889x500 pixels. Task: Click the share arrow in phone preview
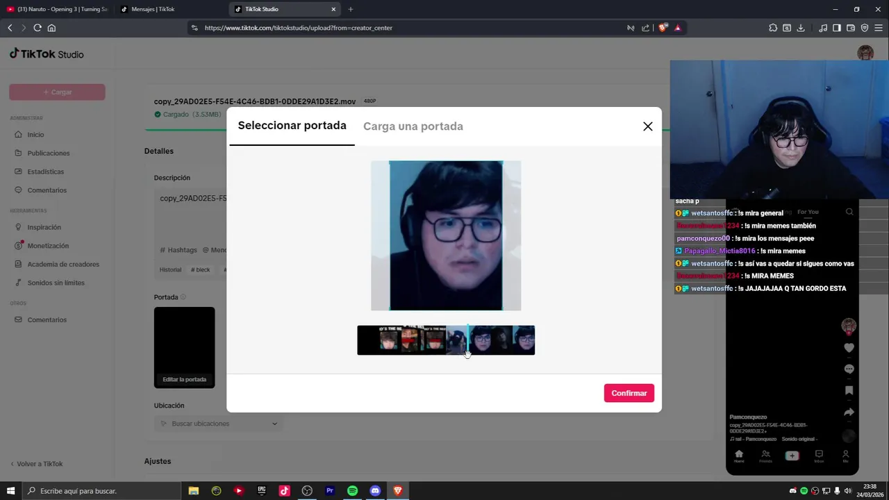[x=849, y=412]
